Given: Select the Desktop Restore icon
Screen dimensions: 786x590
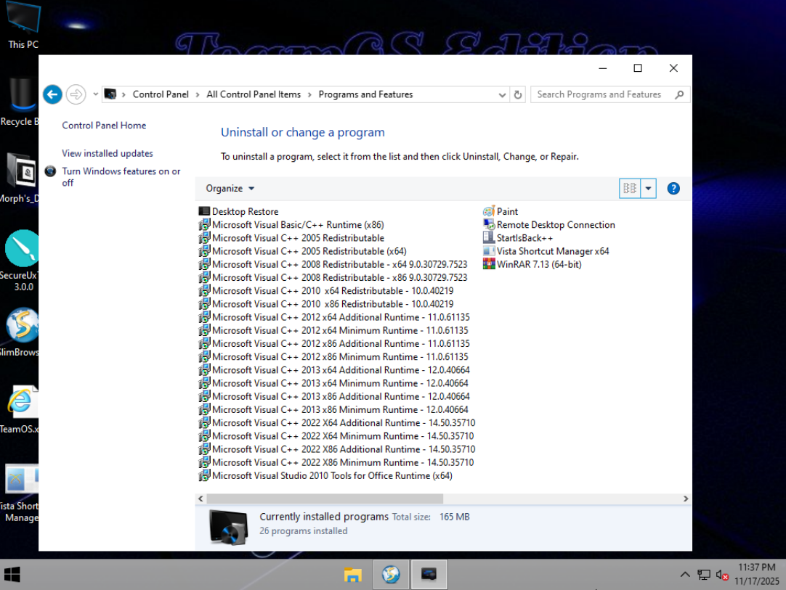Looking at the screenshot, I should click(204, 211).
